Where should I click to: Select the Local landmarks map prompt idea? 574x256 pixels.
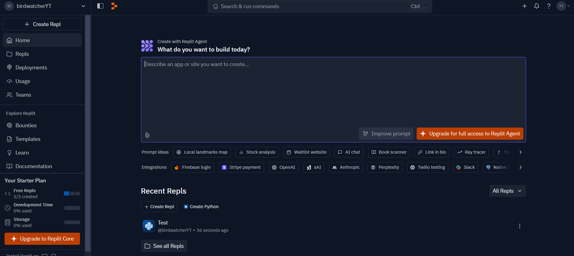(x=202, y=152)
